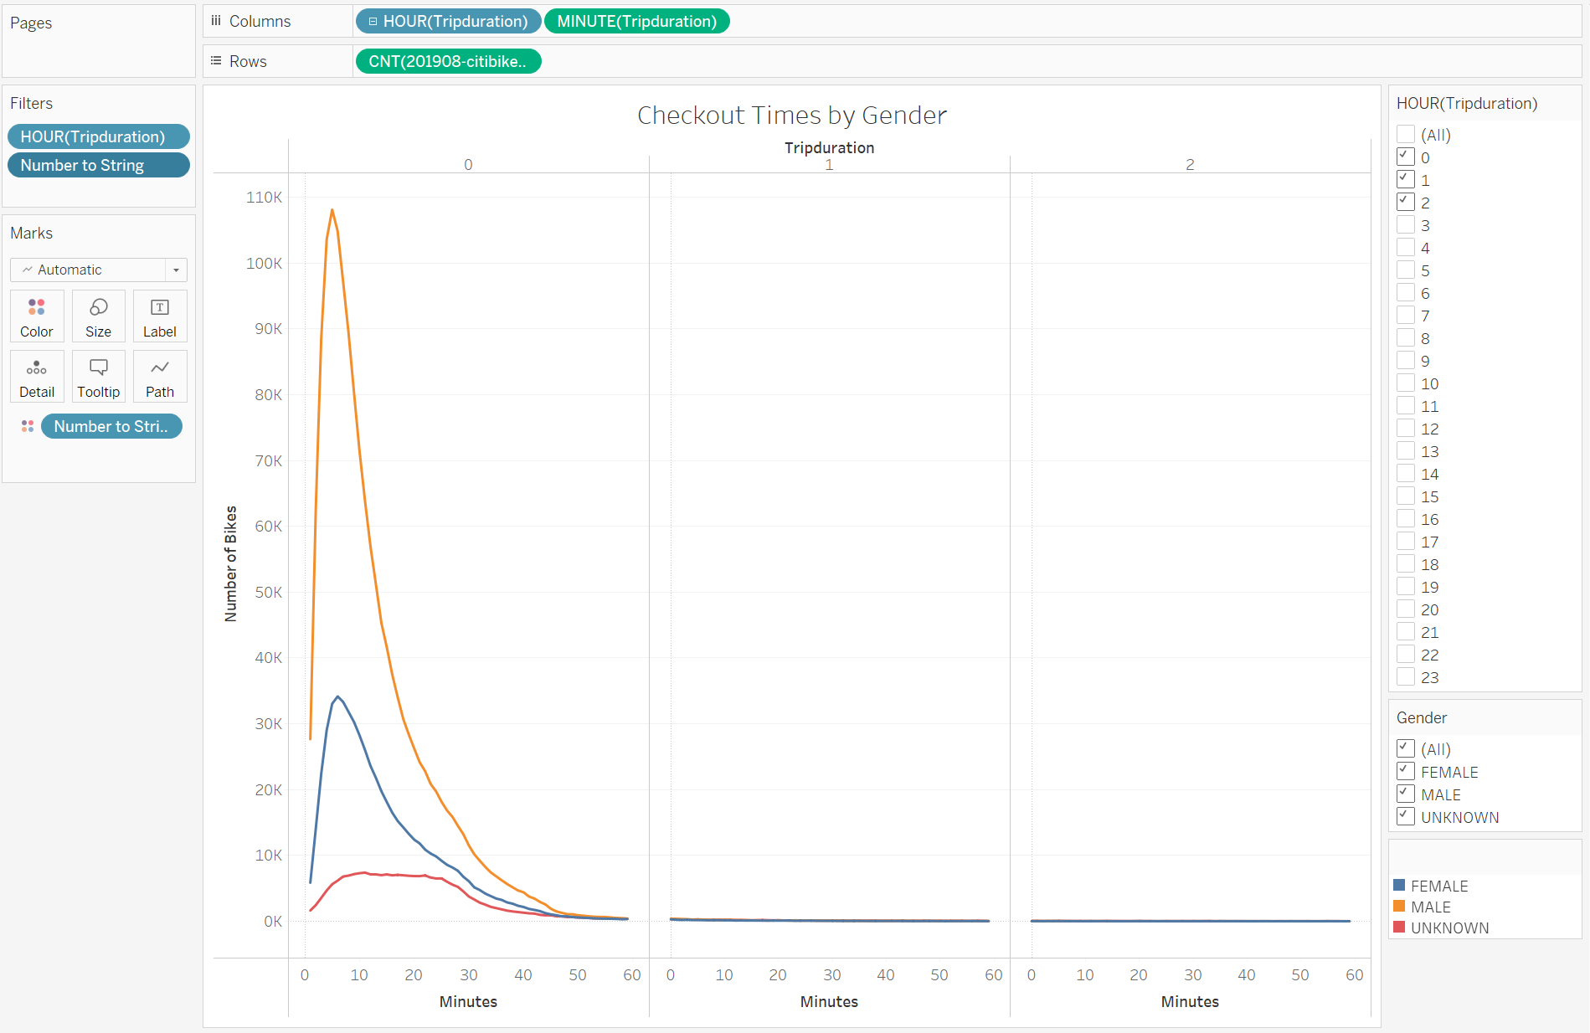Viewport: 1590px width, 1033px height.
Task: Click the Gender filter card title
Action: 1422,717
